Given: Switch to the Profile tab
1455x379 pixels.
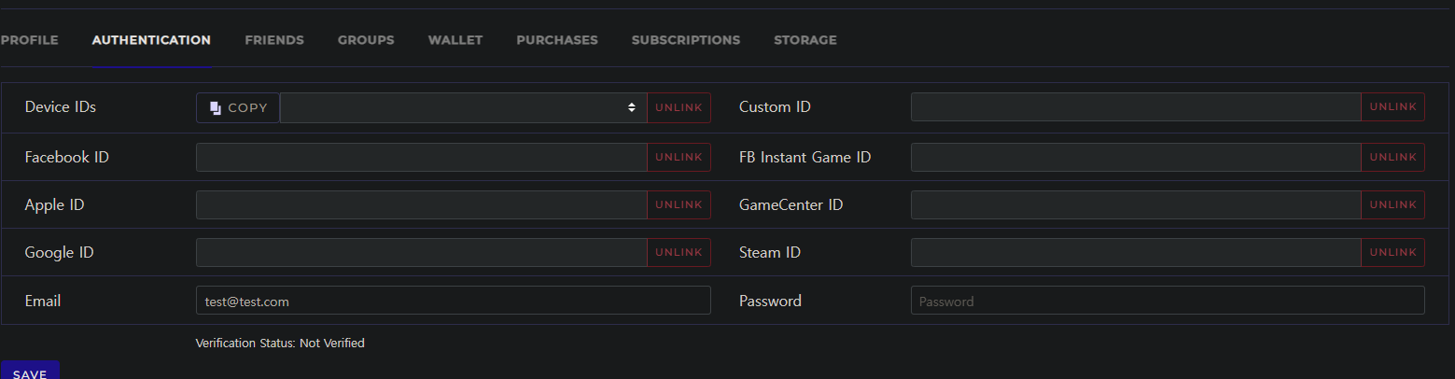Looking at the screenshot, I should click(30, 40).
